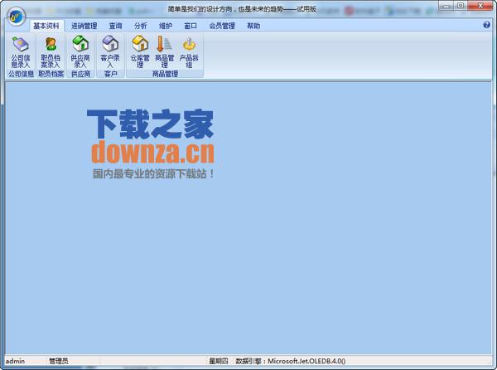Screen dimensions: 497x370
Task: Click the round application logo button
Action: point(17,17)
